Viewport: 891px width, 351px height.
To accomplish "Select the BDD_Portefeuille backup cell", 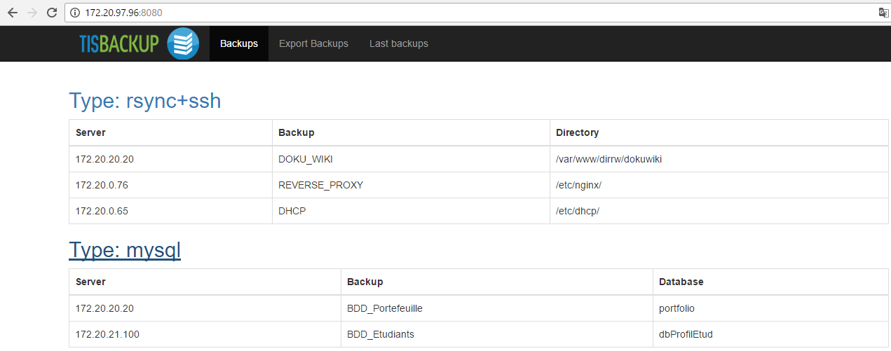I will [384, 308].
